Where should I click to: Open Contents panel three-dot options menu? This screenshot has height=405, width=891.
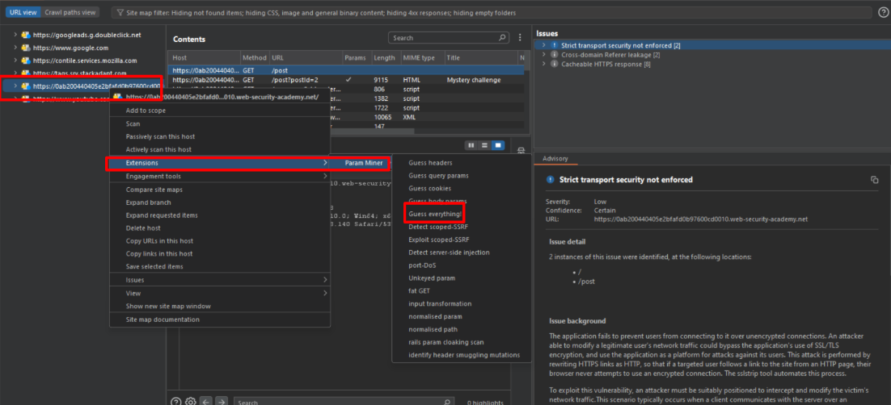point(520,38)
